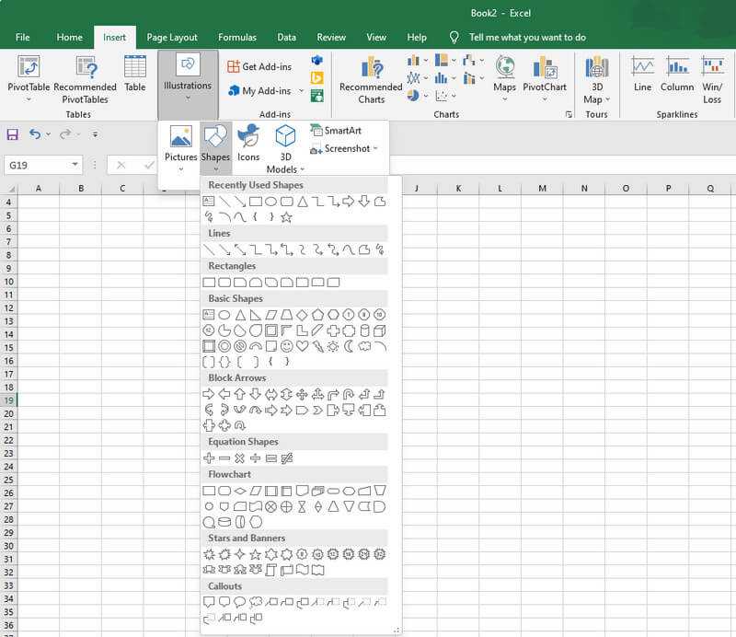Image resolution: width=736 pixels, height=637 pixels.
Task: Switch to the Home tab
Action: (x=70, y=37)
